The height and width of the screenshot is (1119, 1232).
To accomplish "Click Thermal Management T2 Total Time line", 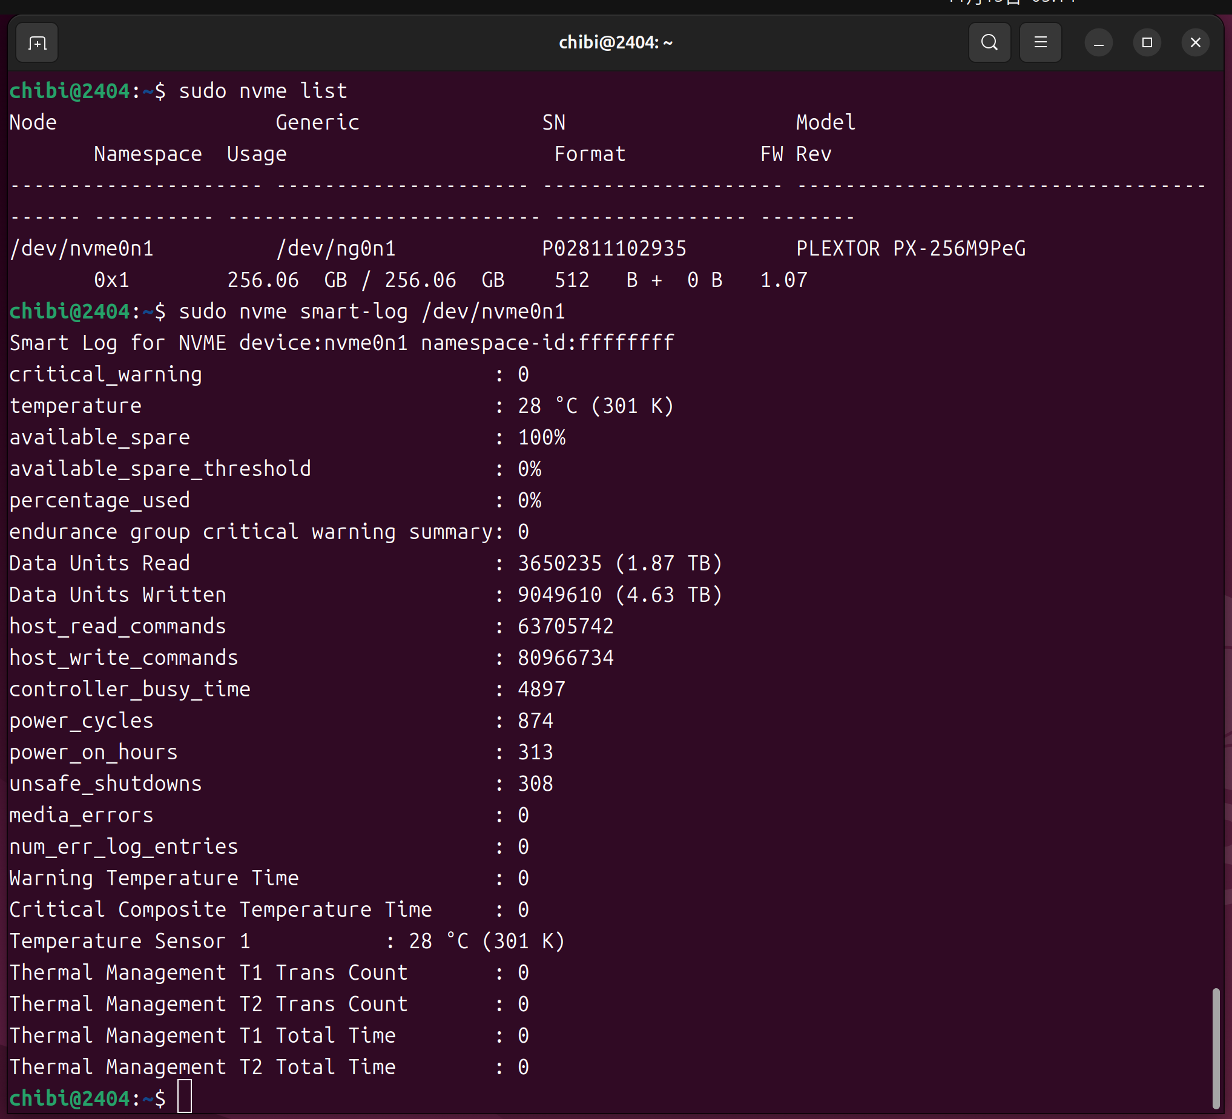I will tap(269, 1067).
